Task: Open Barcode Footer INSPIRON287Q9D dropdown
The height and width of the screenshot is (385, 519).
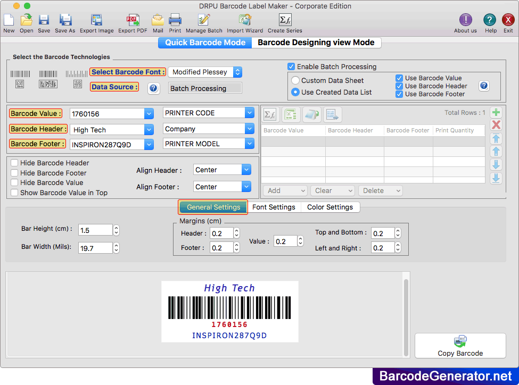Action: pos(149,145)
